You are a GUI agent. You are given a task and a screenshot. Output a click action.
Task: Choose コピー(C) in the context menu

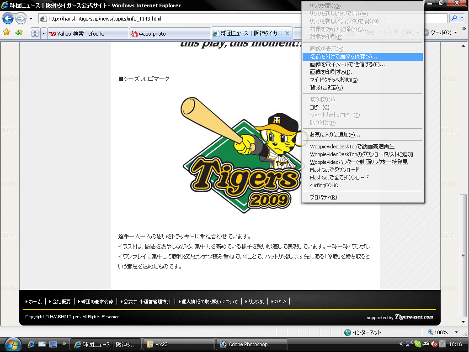pyautogui.click(x=362, y=107)
